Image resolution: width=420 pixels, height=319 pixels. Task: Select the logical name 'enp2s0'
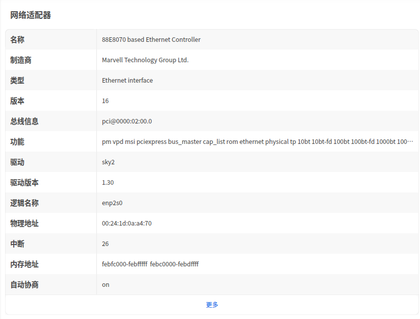pos(112,203)
